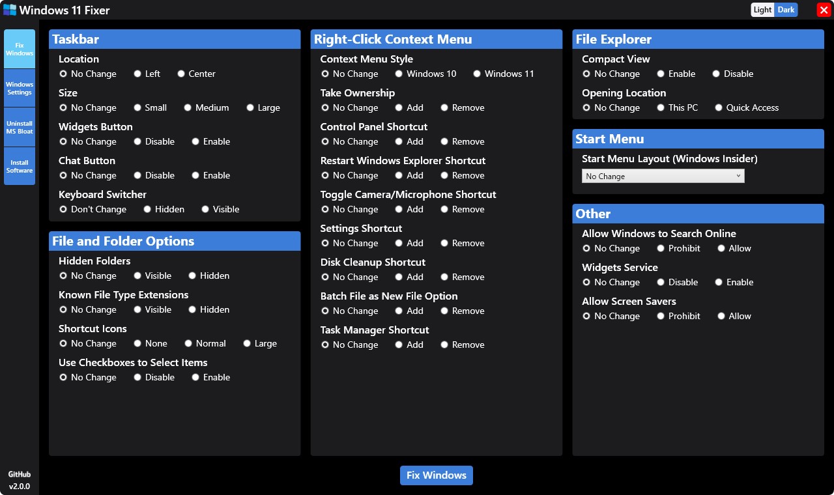Set Hidden Folders to Hidden
The width and height of the screenshot is (834, 495).
click(x=209, y=276)
